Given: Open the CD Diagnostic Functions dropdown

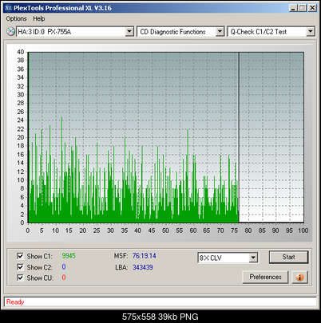Looking at the screenshot, I should point(220,32).
